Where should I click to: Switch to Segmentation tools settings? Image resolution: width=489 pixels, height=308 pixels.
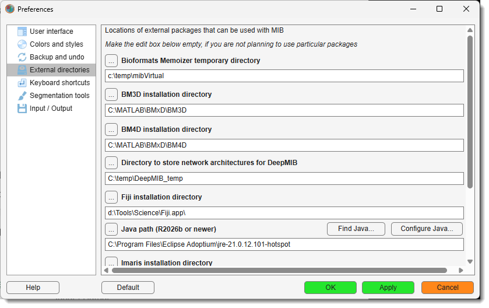point(51,96)
